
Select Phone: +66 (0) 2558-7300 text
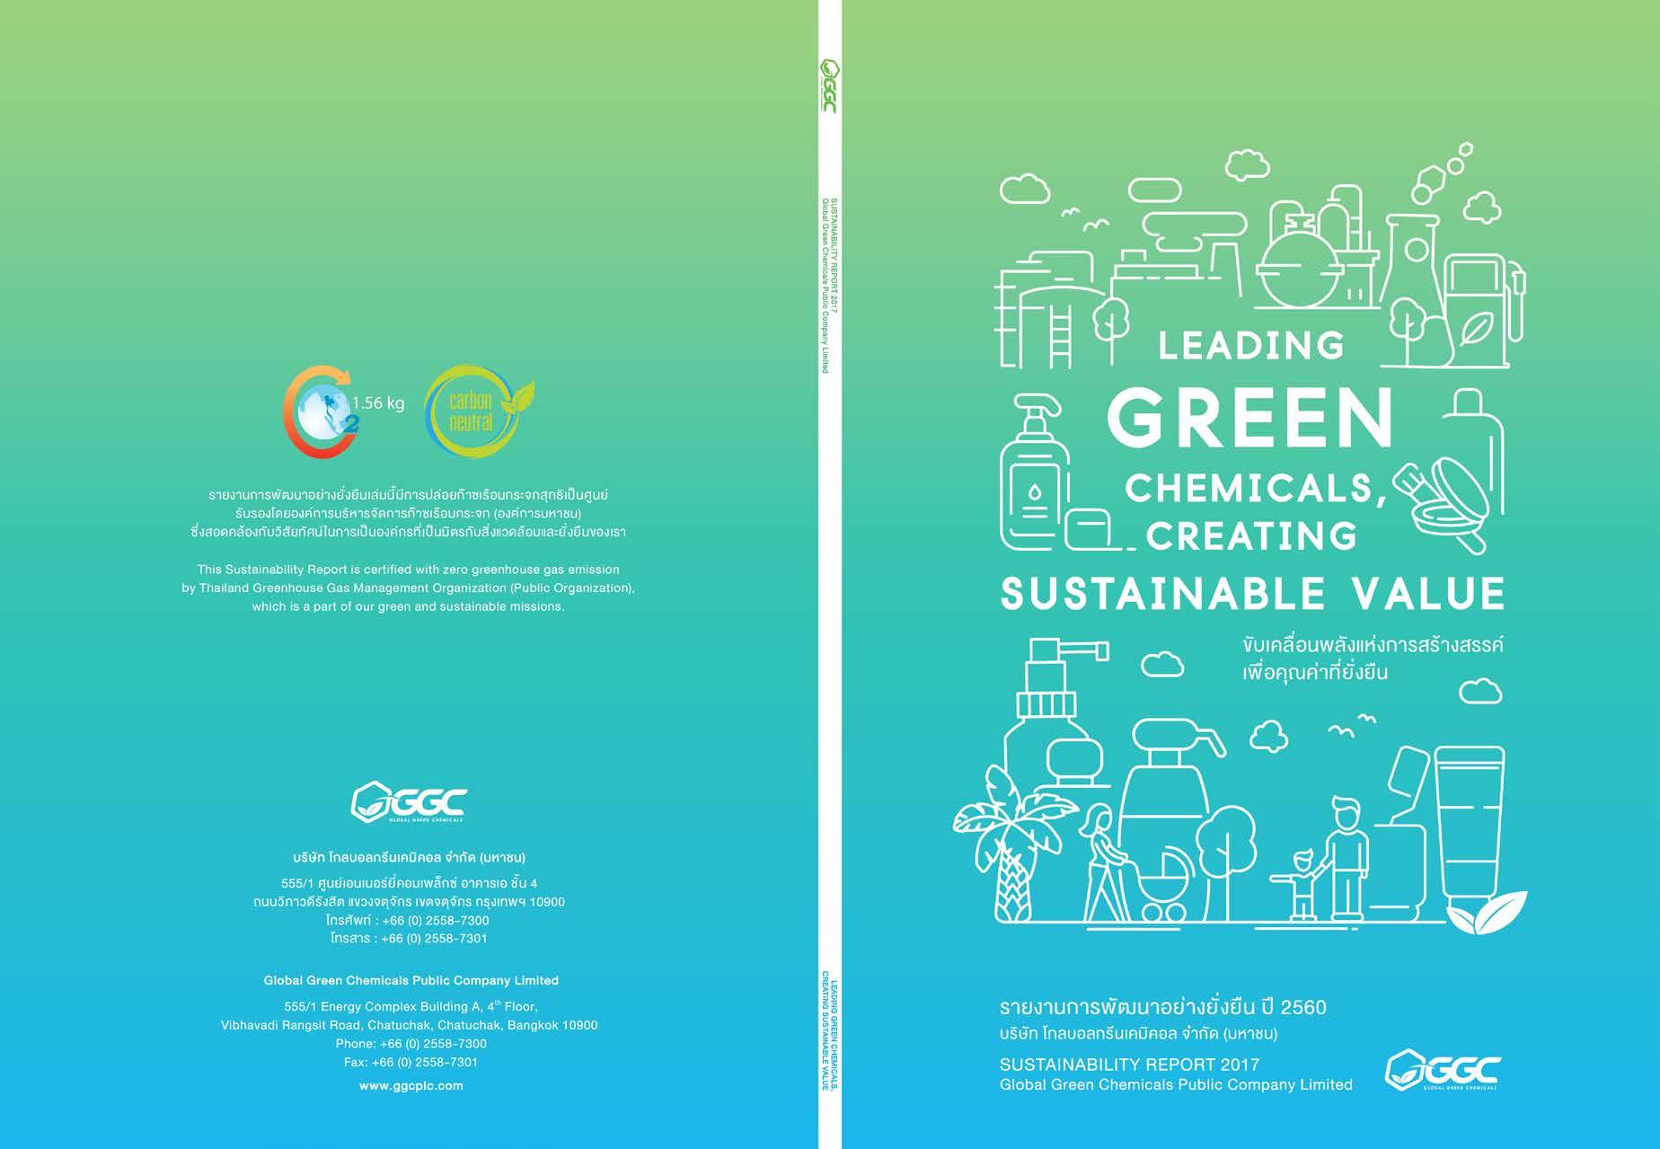click(411, 1044)
